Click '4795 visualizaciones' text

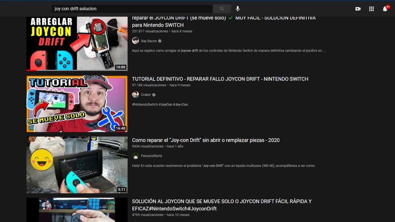click(x=148, y=215)
